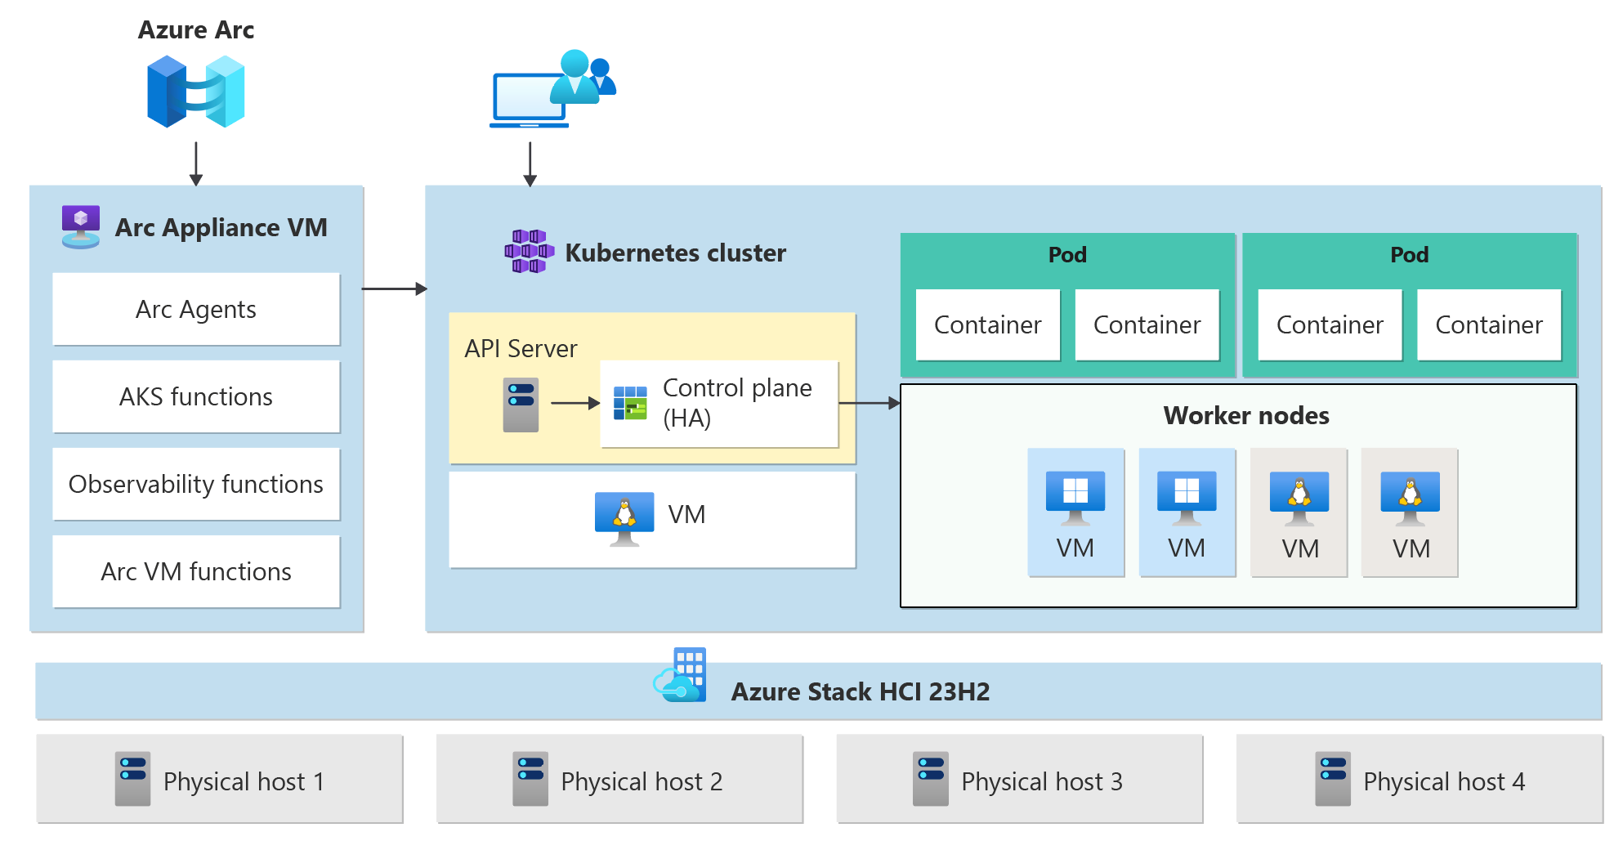Click the Arc VM functions box
This screenshot has width=1623, height=850.
(x=196, y=571)
